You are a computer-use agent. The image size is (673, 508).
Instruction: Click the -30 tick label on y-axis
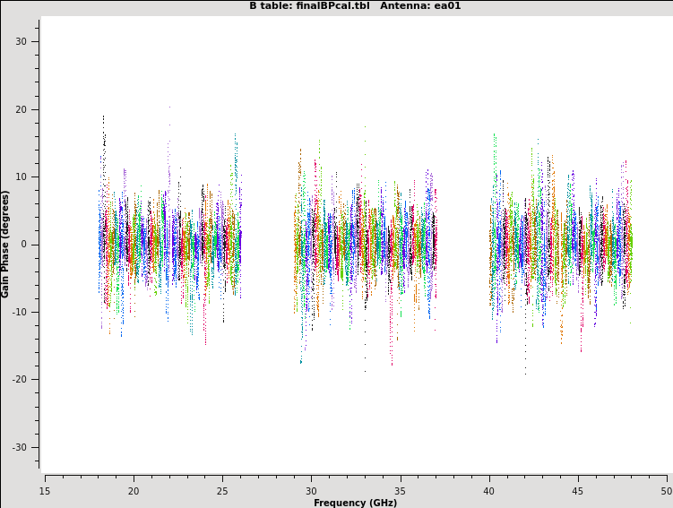click(x=20, y=448)
